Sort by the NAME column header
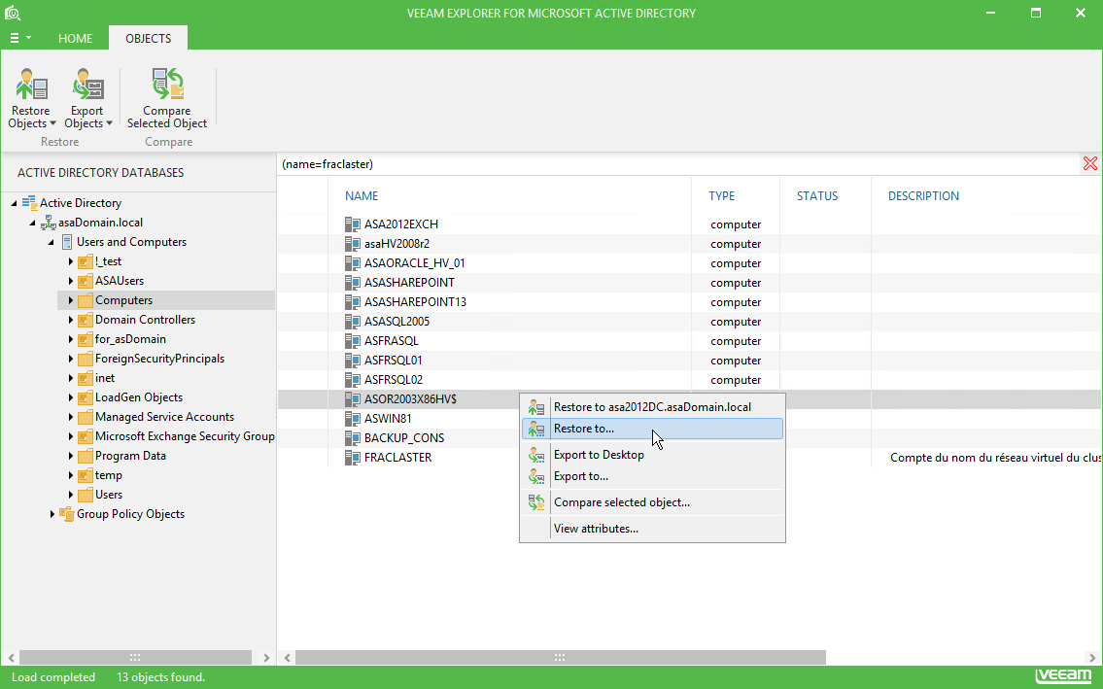This screenshot has height=689, width=1103. click(362, 196)
